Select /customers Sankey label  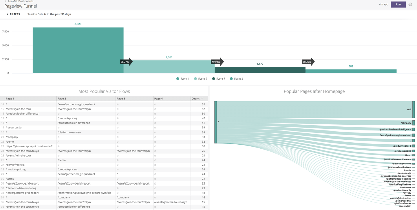tap(405, 187)
